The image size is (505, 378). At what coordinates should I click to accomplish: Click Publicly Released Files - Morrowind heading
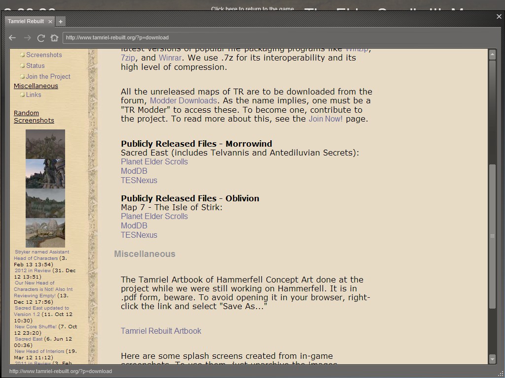pyautogui.click(x=196, y=144)
